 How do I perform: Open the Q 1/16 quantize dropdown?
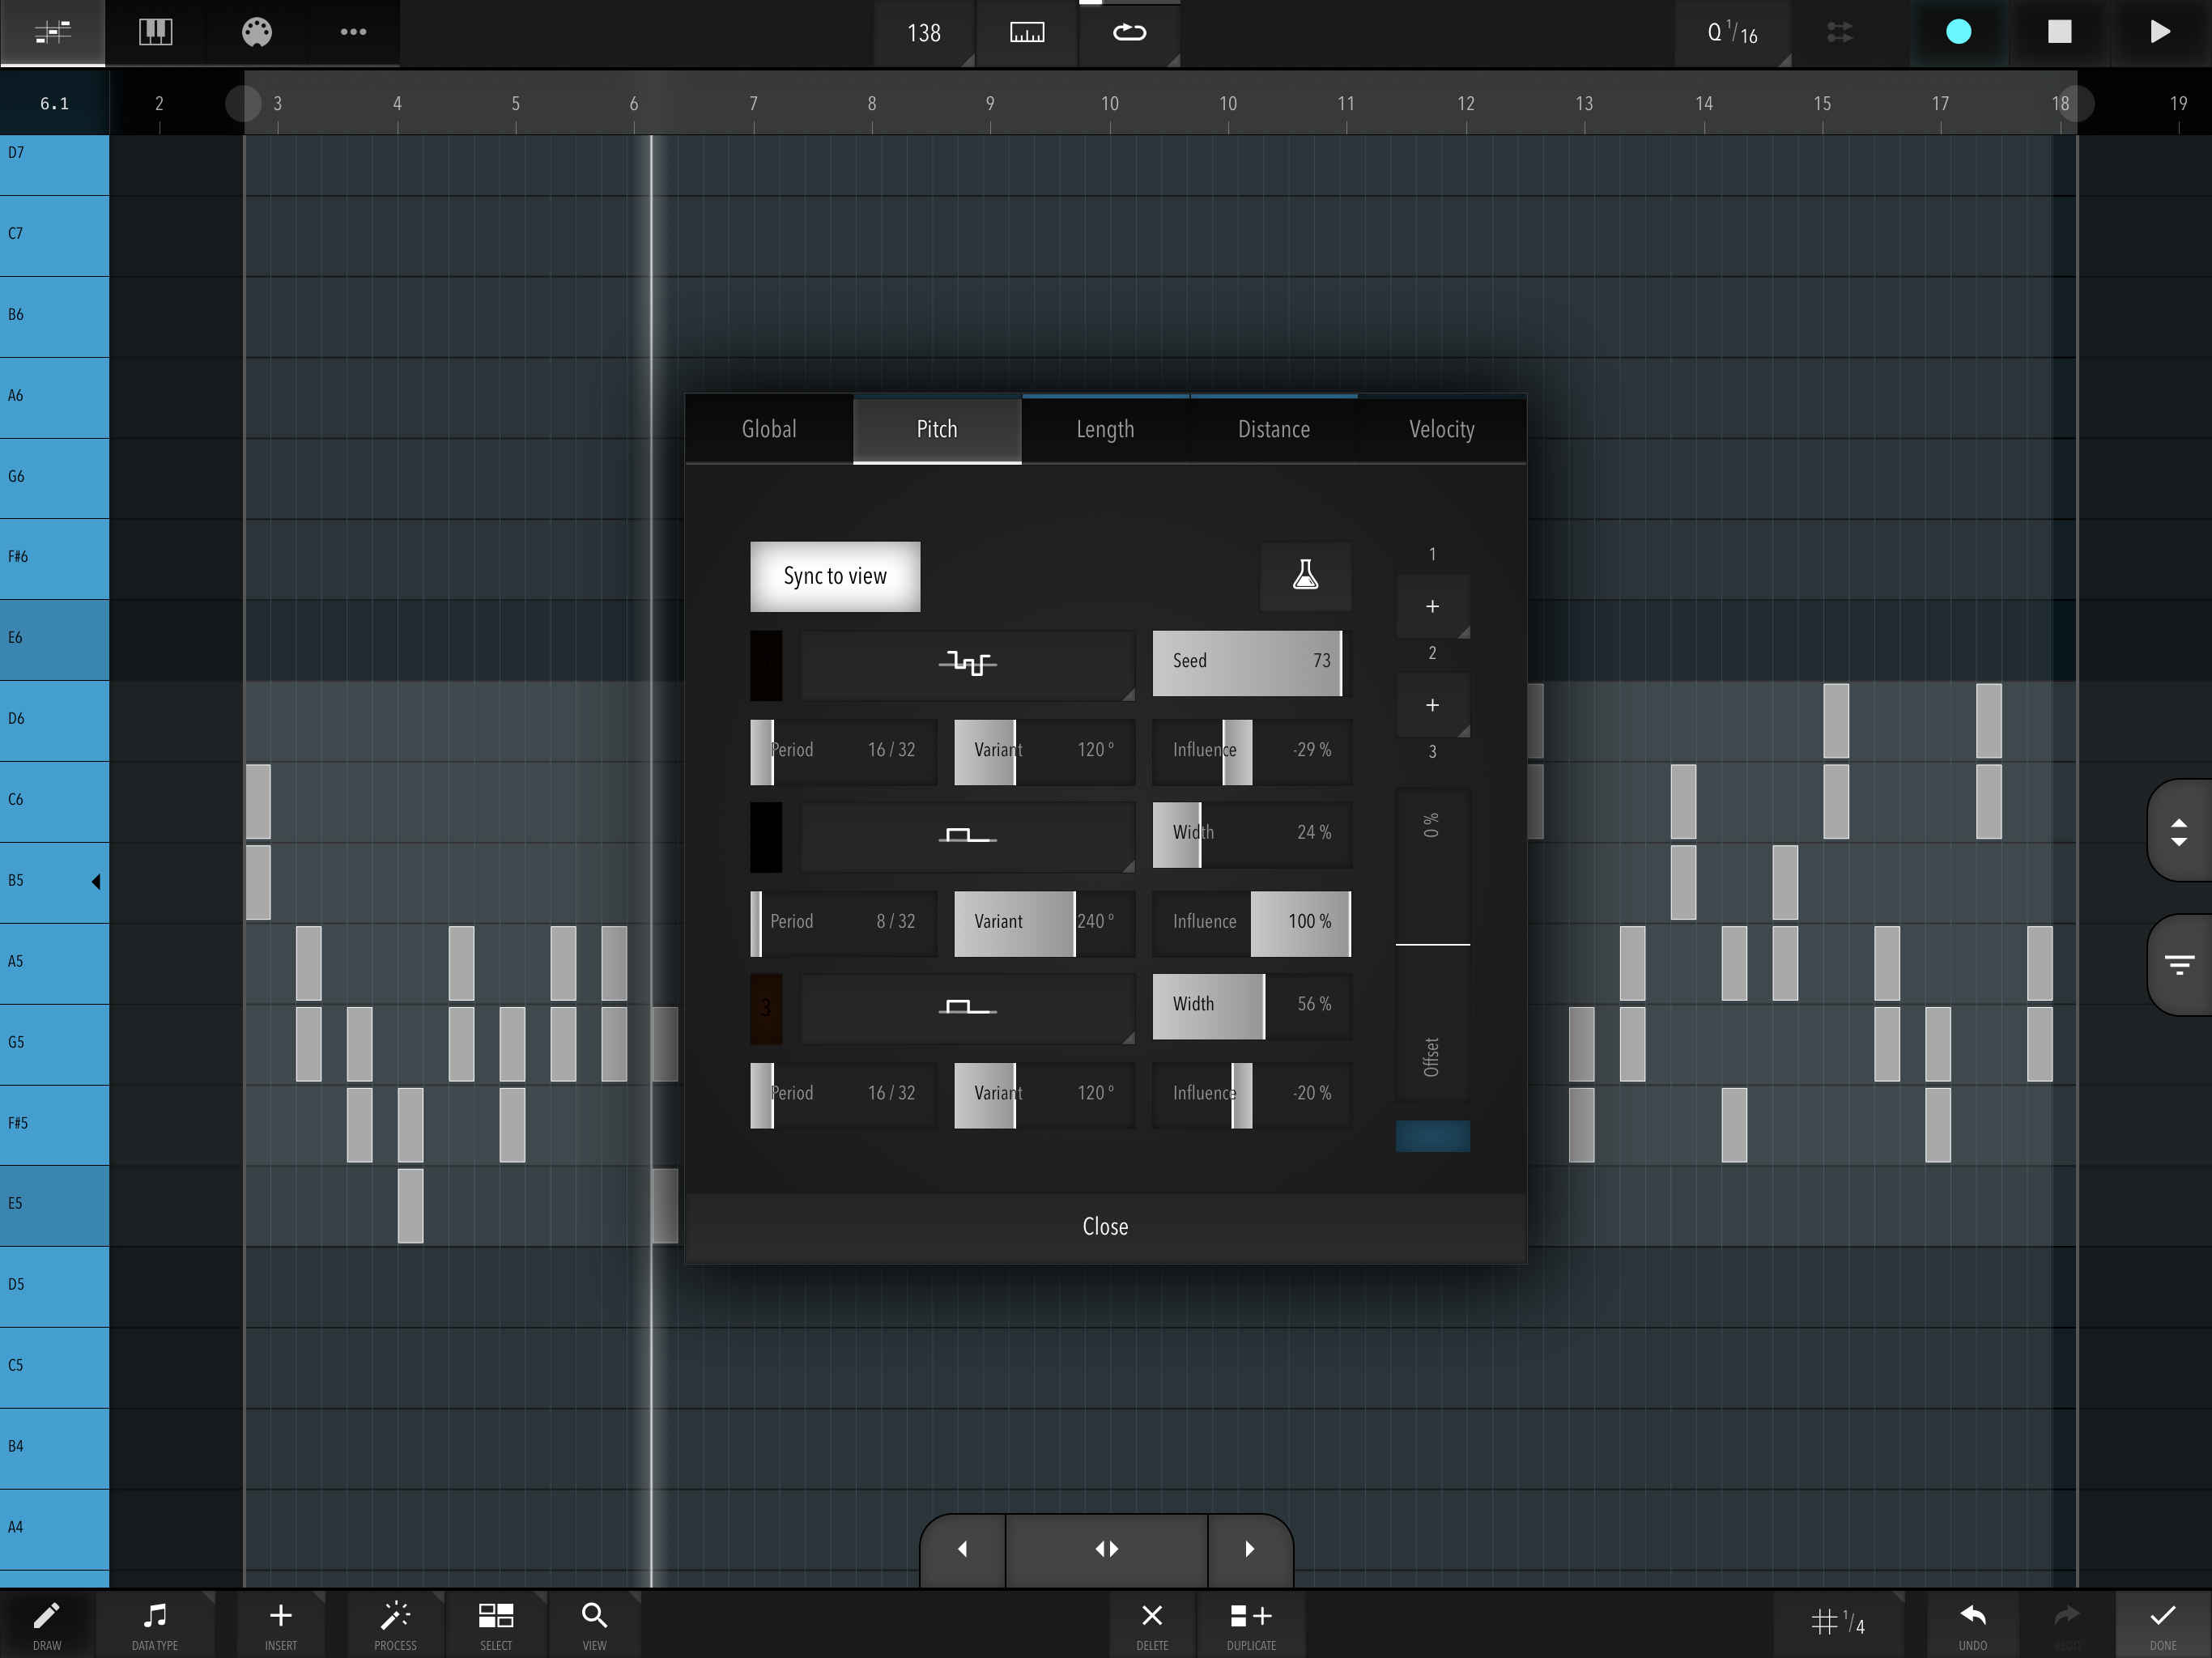(x=1732, y=32)
